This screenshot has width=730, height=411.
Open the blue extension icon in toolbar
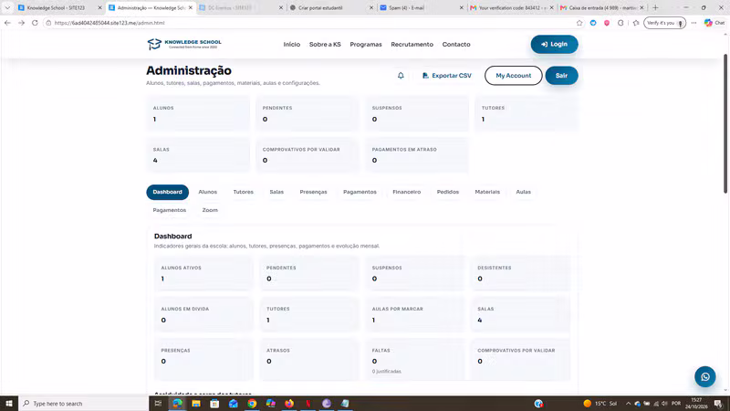click(x=593, y=23)
